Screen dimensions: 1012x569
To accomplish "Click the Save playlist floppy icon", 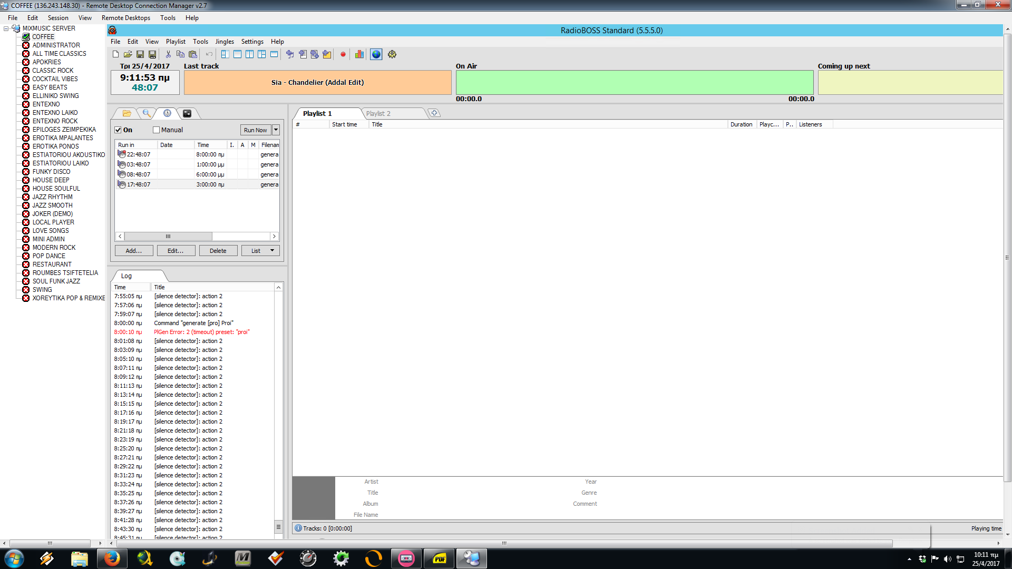I will 140,54.
